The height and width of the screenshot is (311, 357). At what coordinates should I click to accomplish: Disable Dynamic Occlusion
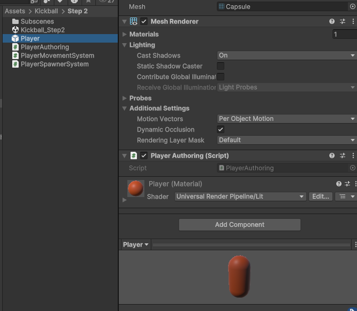click(221, 129)
